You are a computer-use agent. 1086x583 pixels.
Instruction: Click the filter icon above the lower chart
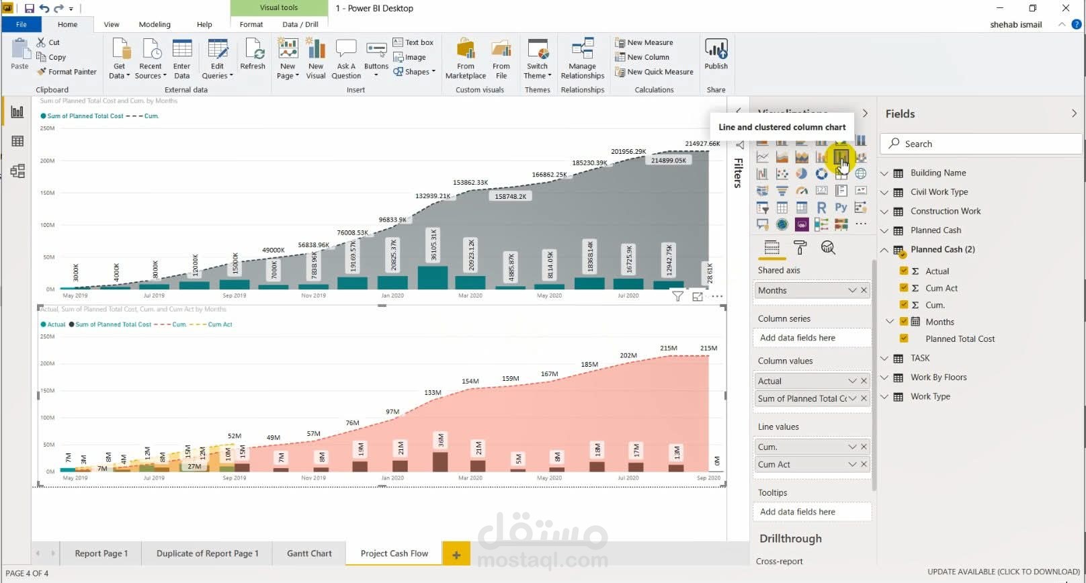pyautogui.click(x=677, y=296)
